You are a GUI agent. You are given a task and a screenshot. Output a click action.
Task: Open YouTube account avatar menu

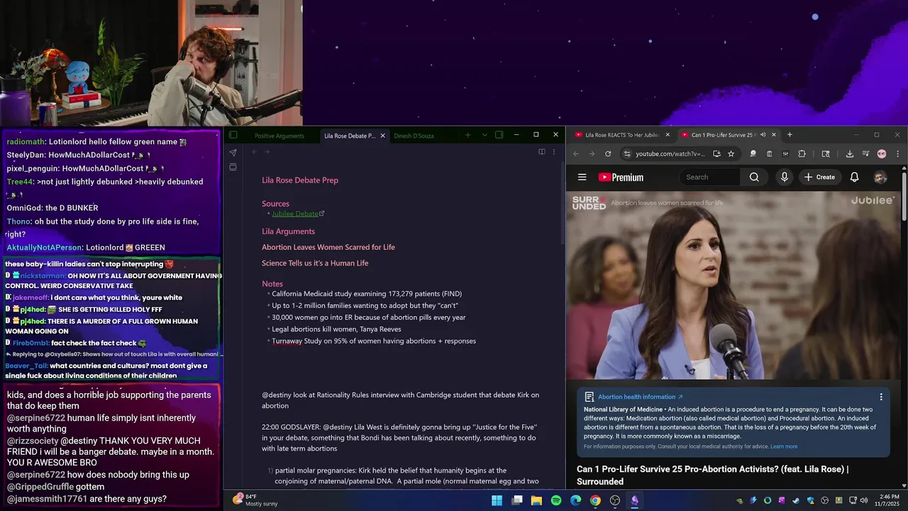pos(880,177)
